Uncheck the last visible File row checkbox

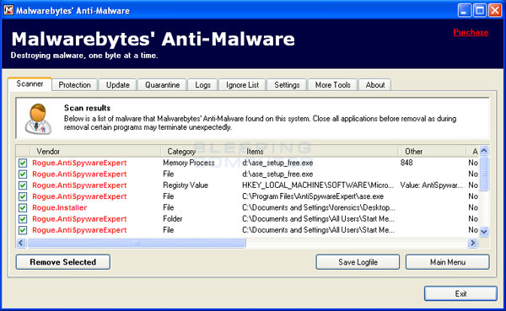(23, 230)
